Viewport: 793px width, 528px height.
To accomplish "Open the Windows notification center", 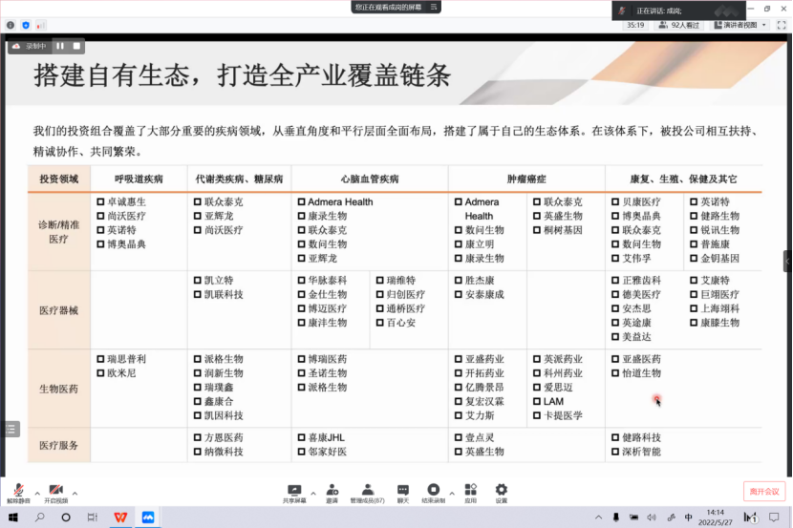I will [774, 517].
